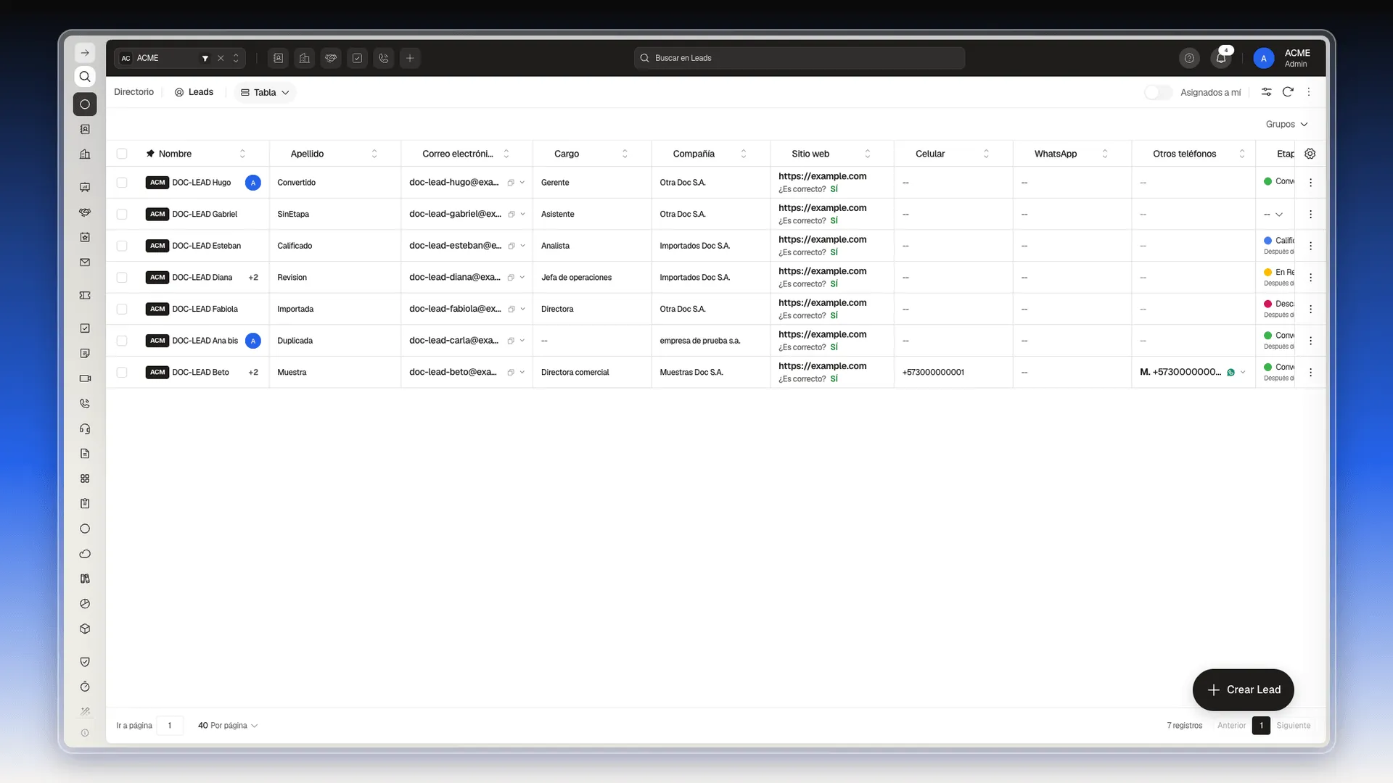Click the Buscar en Leads search field
Image resolution: width=1393 pixels, height=783 pixels.
(x=799, y=58)
